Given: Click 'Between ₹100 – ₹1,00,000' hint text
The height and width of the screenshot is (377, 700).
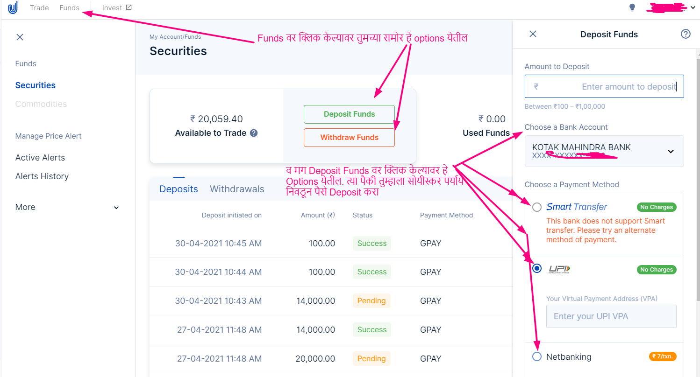Looking at the screenshot, I should [x=564, y=106].
